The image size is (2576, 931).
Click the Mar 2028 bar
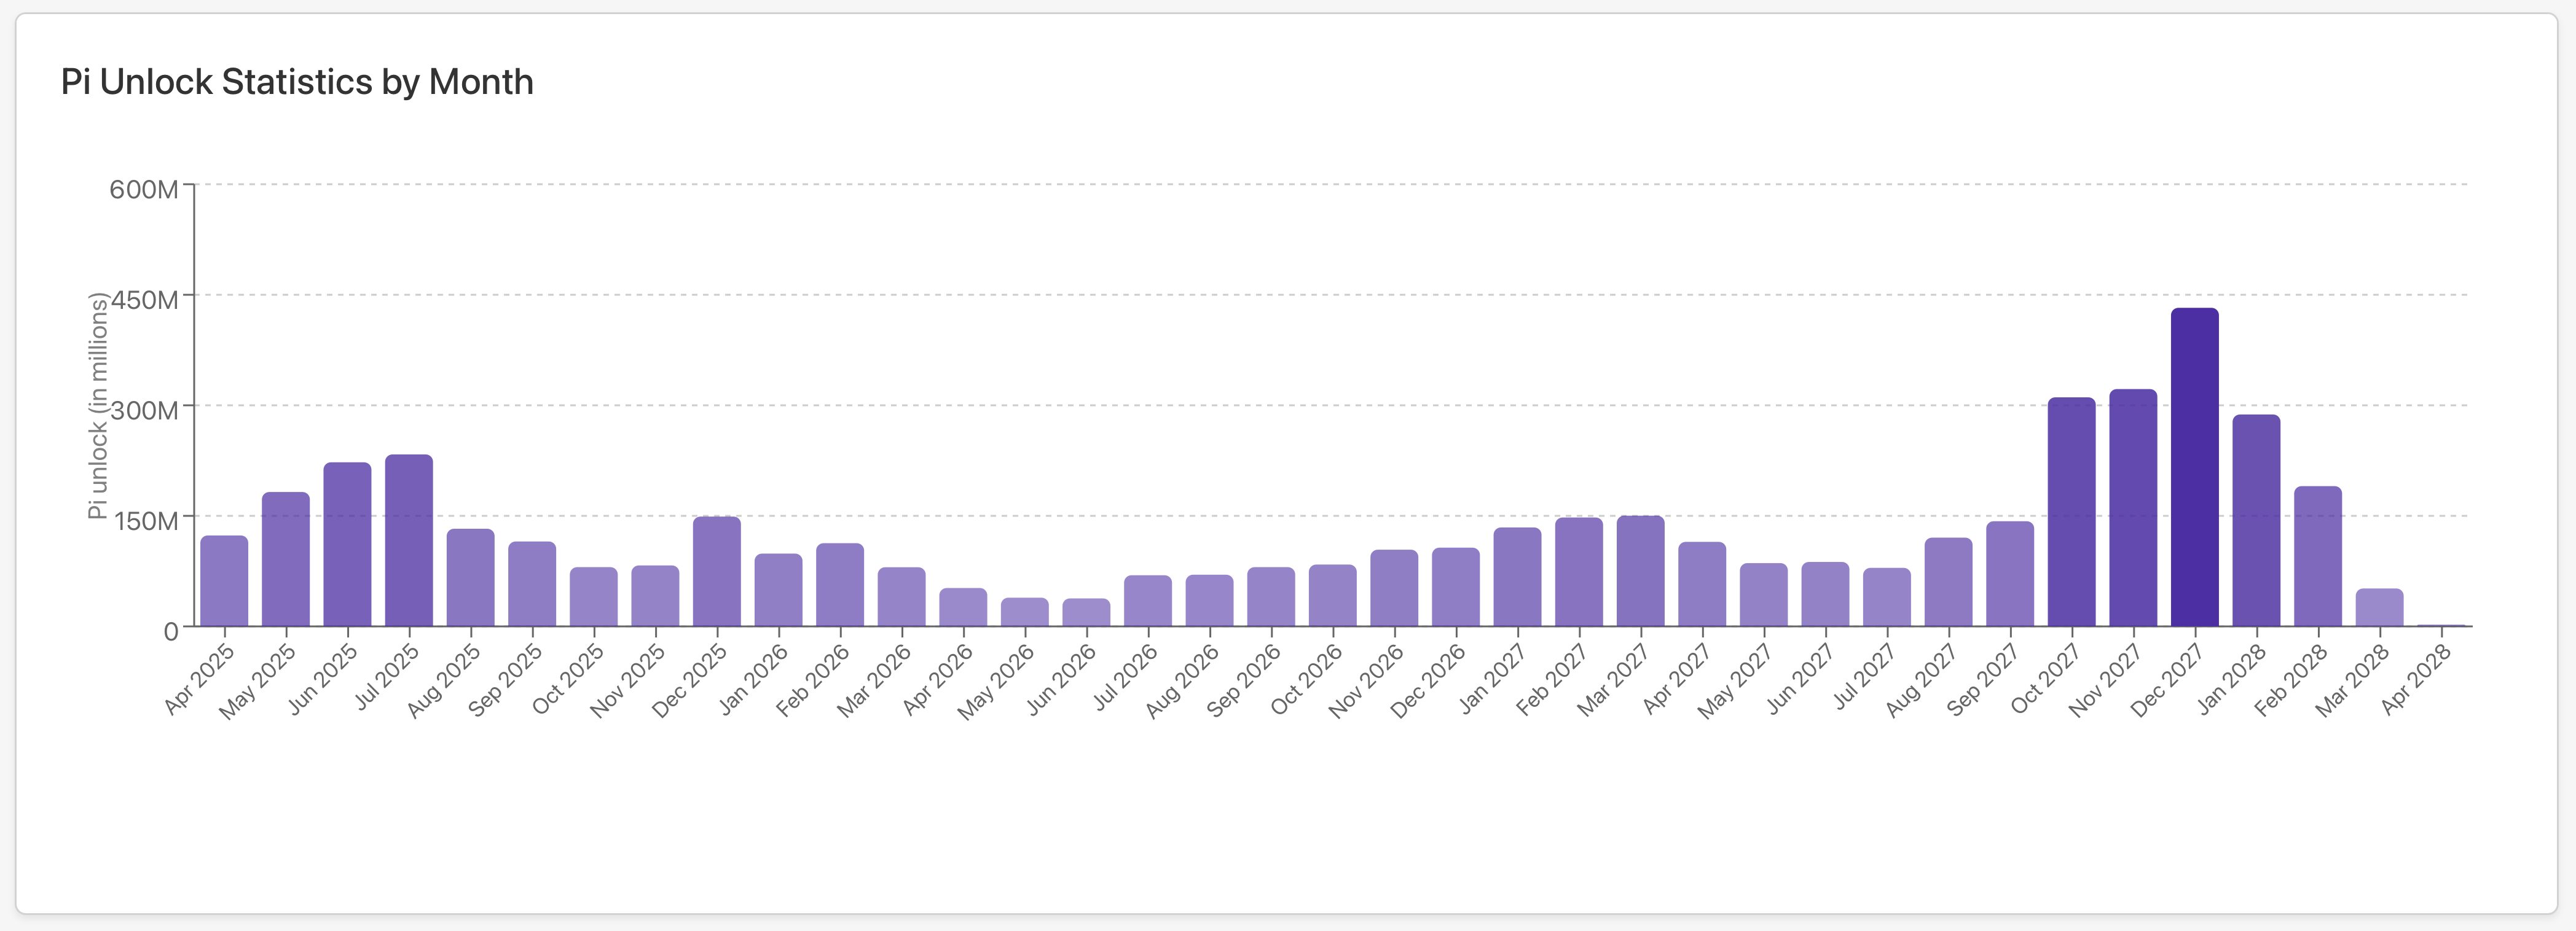2379,607
